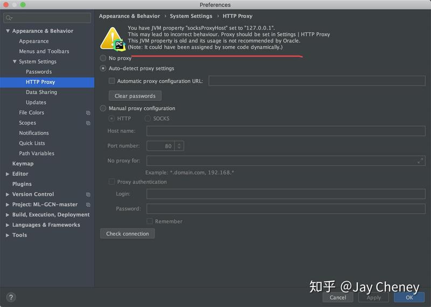
Task: Click the help question mark icon
Action: point(11,297)
